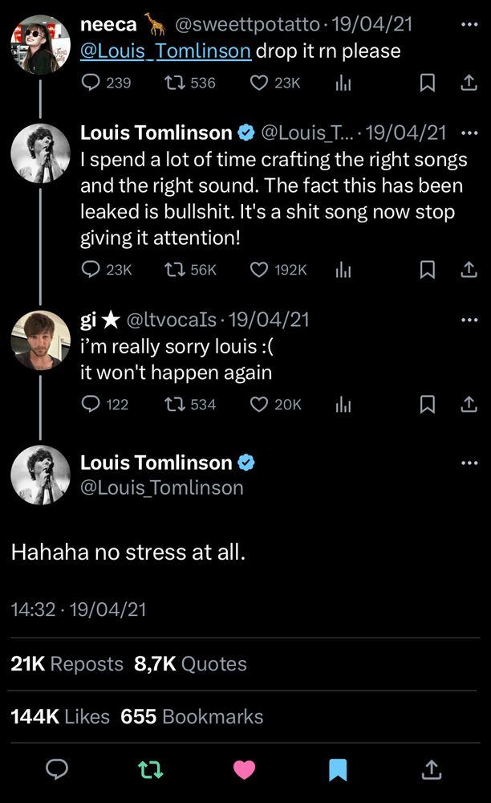Viewport: 491px width, 803px height.
Task: Open more options on gi's tweet
Action: 469,320
